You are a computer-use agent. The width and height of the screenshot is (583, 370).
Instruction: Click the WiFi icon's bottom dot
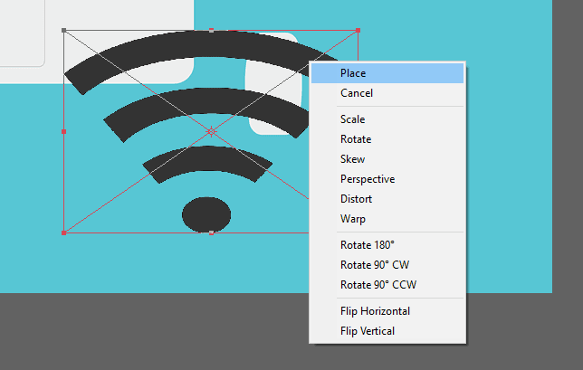point(206,214)
